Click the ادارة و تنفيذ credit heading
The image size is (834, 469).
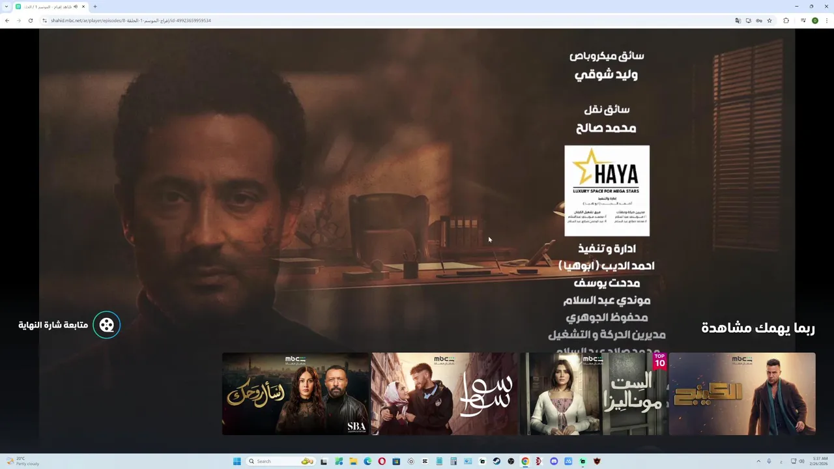(x=607, y=248)
